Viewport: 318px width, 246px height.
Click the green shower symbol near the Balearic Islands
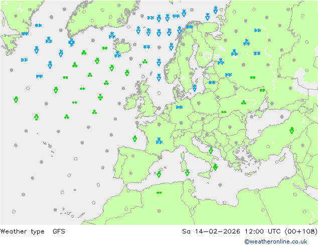[x=159, y=174]
